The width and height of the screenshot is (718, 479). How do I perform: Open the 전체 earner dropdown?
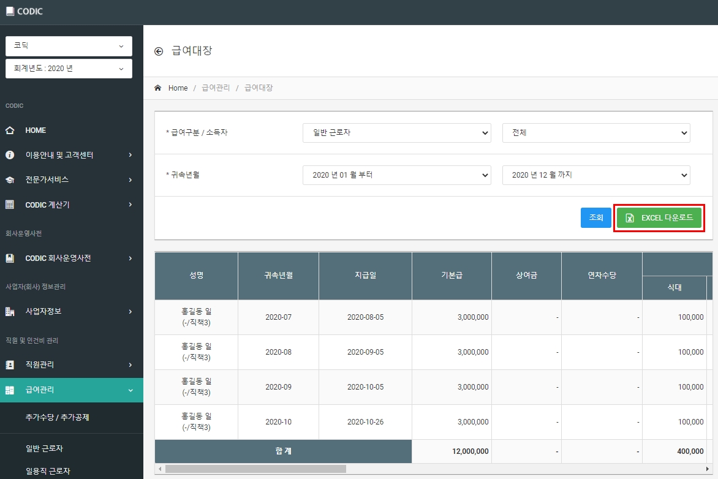595,133
